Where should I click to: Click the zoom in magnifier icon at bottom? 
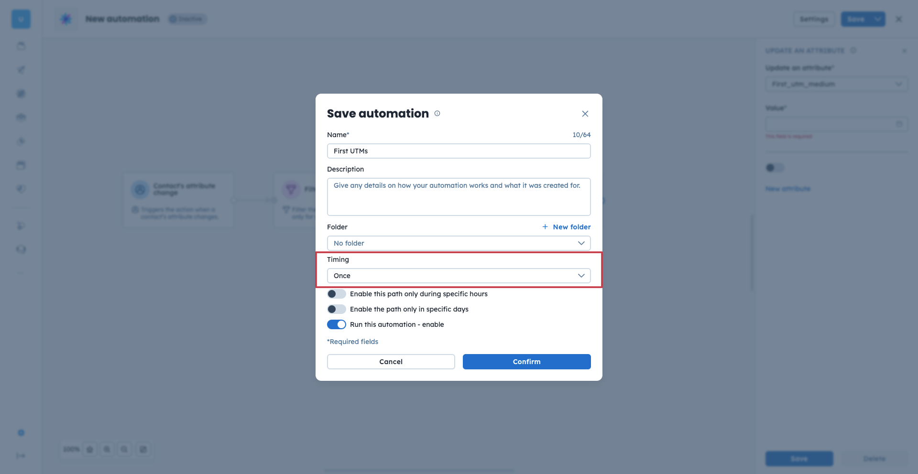coord(107,449)
